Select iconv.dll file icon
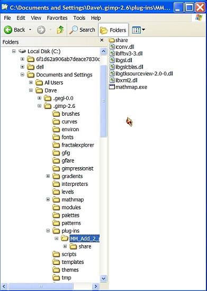207x291 pixels. click(112, 47)
